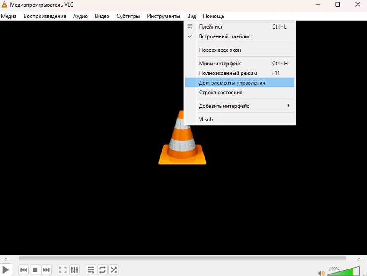
Task: Open VLsub from the menu
Action: tap(240, 119)
